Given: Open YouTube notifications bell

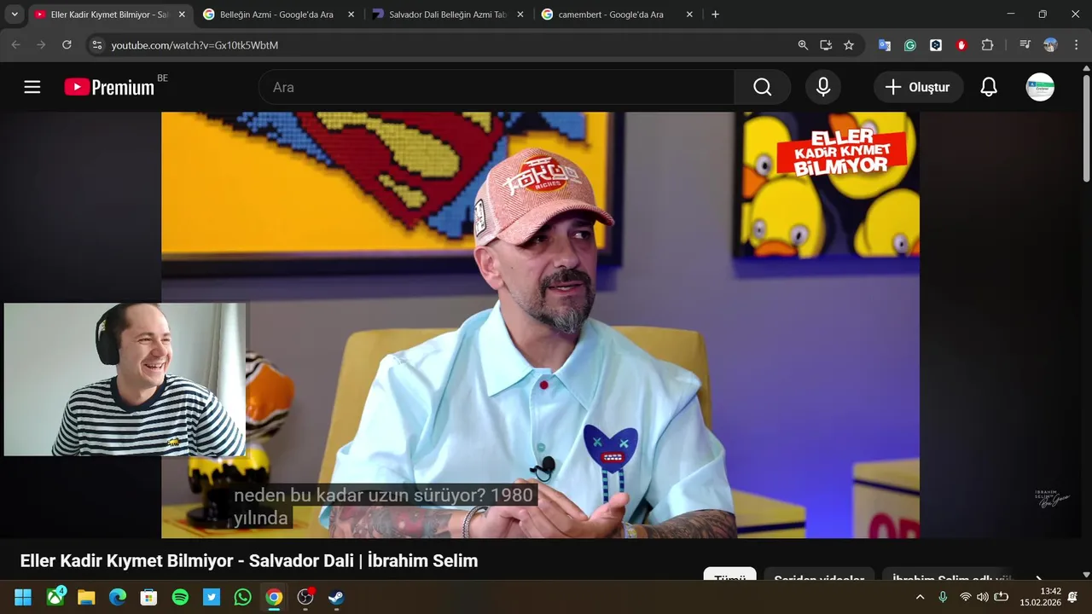Looking at the screenshot, I should [989, 87].
